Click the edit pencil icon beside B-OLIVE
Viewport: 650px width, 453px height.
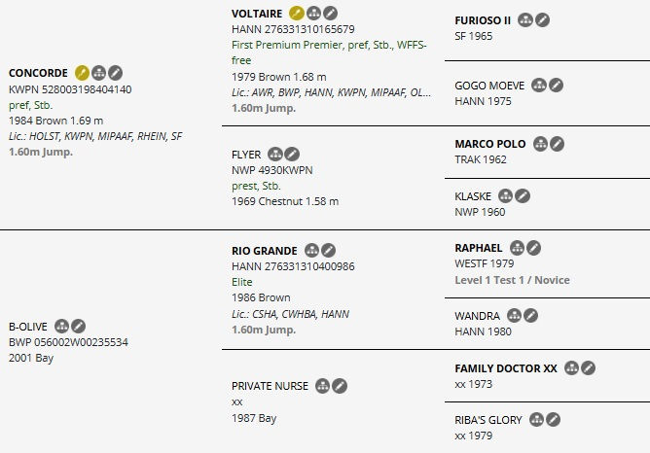click(x=79, y=326)
